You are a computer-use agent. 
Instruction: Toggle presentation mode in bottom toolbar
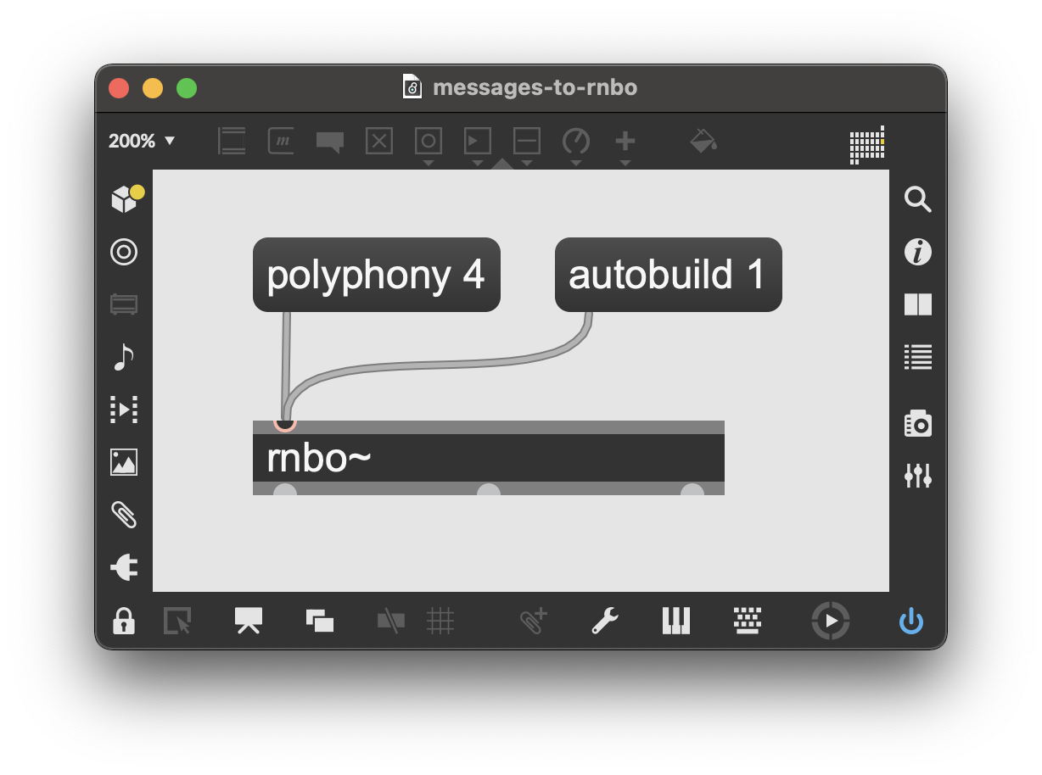249,621
